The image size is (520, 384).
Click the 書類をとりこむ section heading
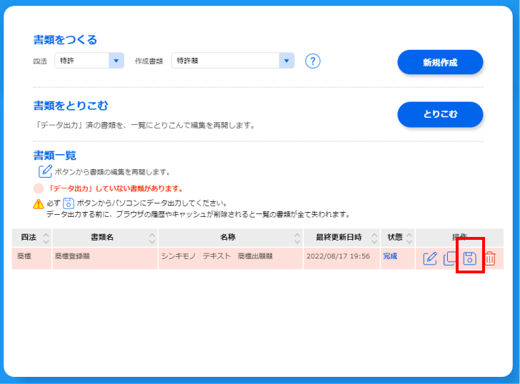71,106
